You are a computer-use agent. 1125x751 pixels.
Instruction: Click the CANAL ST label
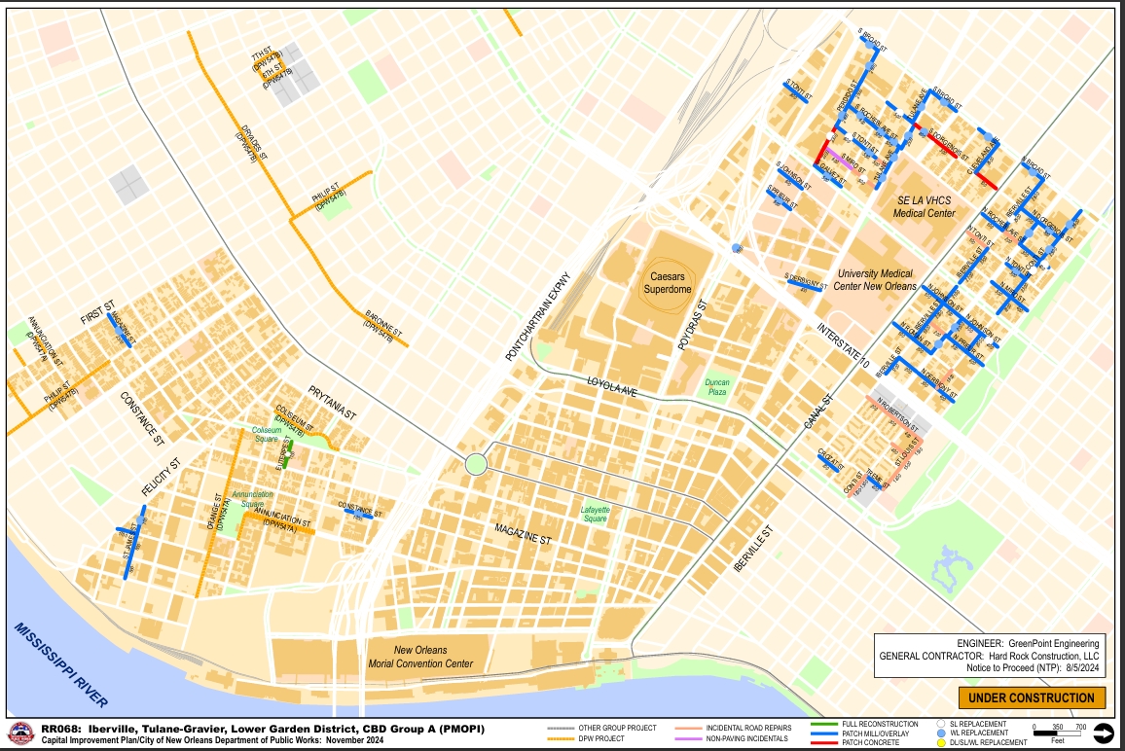pyautogui.click(x=818, y=411)
